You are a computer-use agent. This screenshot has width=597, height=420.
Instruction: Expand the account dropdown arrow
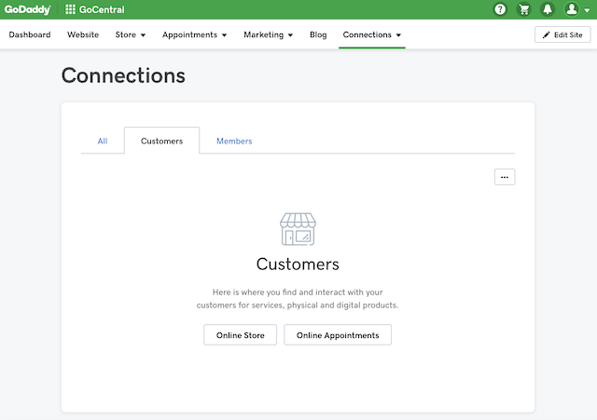(x=587, y=10)
